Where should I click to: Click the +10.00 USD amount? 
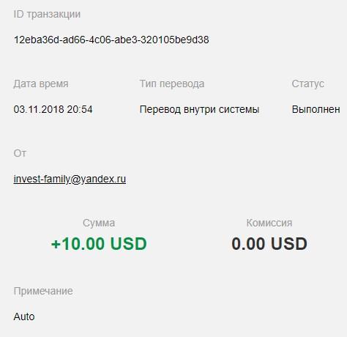click(x=99, y=243)
